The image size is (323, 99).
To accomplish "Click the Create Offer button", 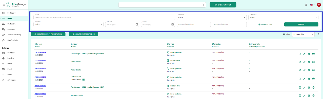I will (223, 5).
